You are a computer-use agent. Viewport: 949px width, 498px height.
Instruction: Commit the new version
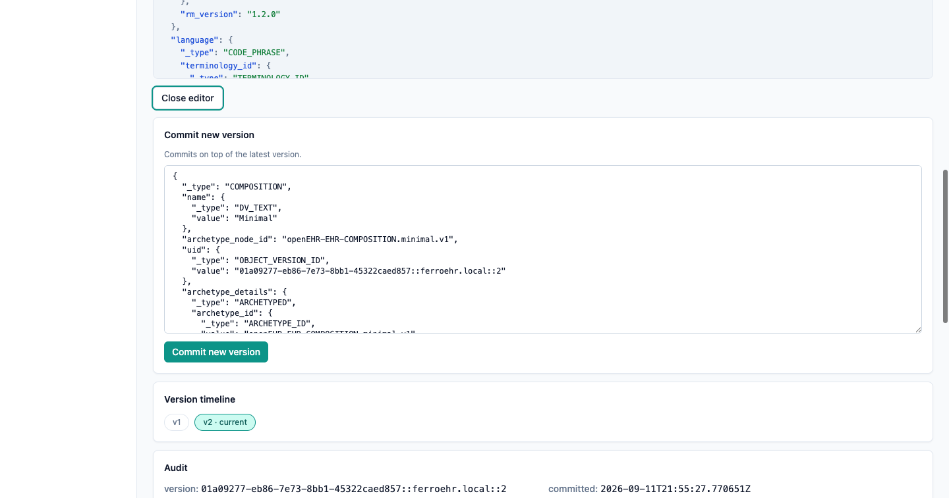point(216,352)
